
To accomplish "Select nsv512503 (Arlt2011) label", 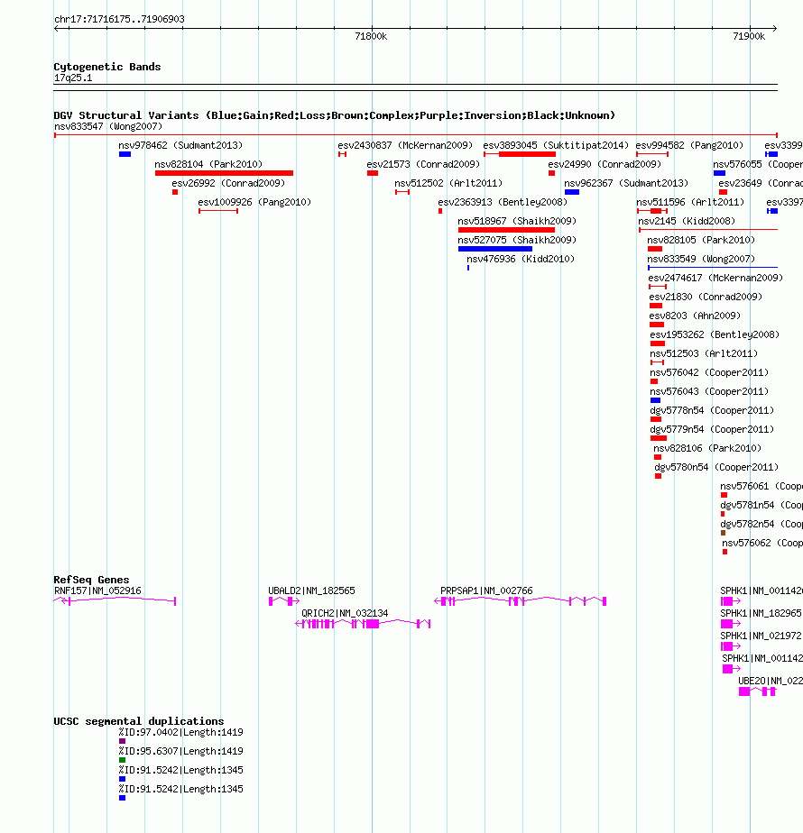I will 704,353.
